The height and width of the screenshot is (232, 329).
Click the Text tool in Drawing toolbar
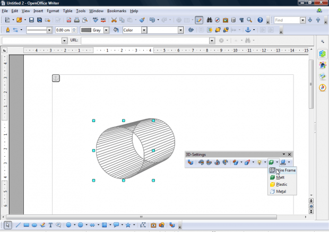(x=51, y=225)
